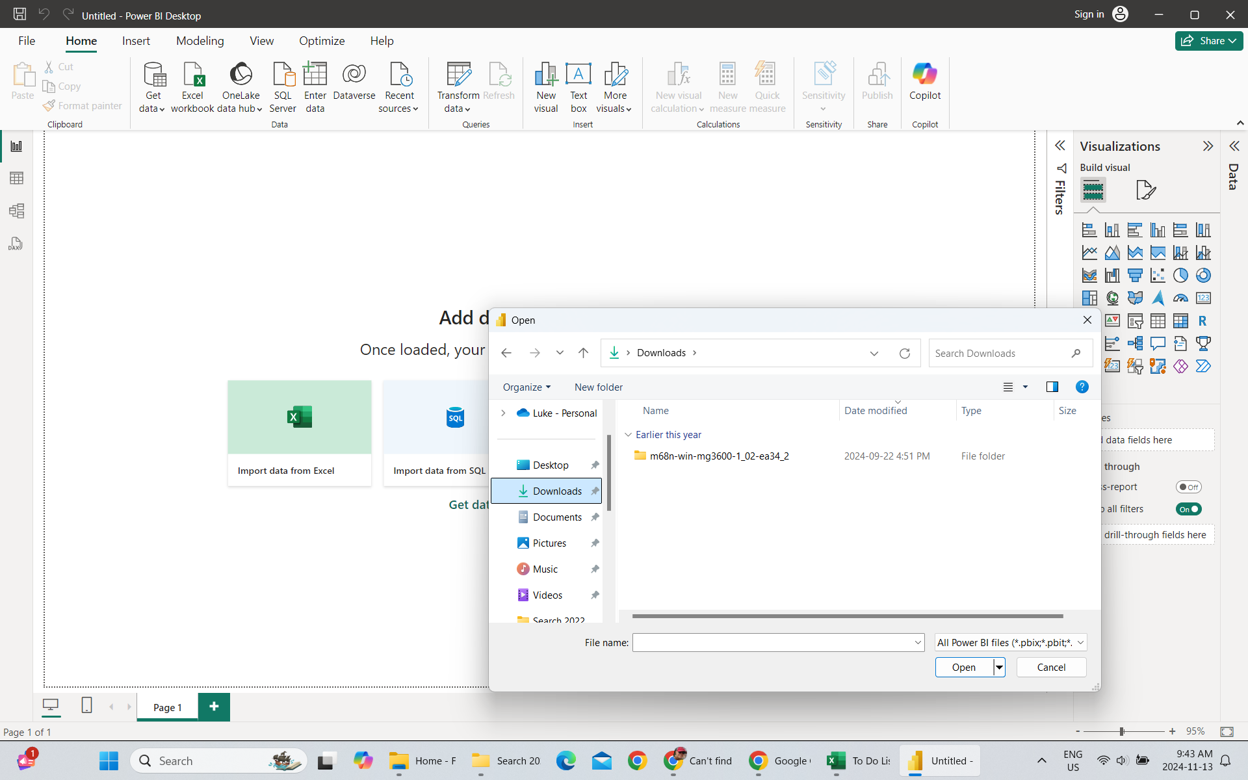Expand the Open button split arrow
This screenshot has height=780, width=1248.
(x=999, y=668)
